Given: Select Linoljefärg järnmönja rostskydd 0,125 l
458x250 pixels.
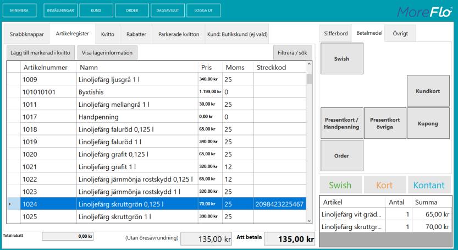Looking at the screenshot, I should point(157,179).
